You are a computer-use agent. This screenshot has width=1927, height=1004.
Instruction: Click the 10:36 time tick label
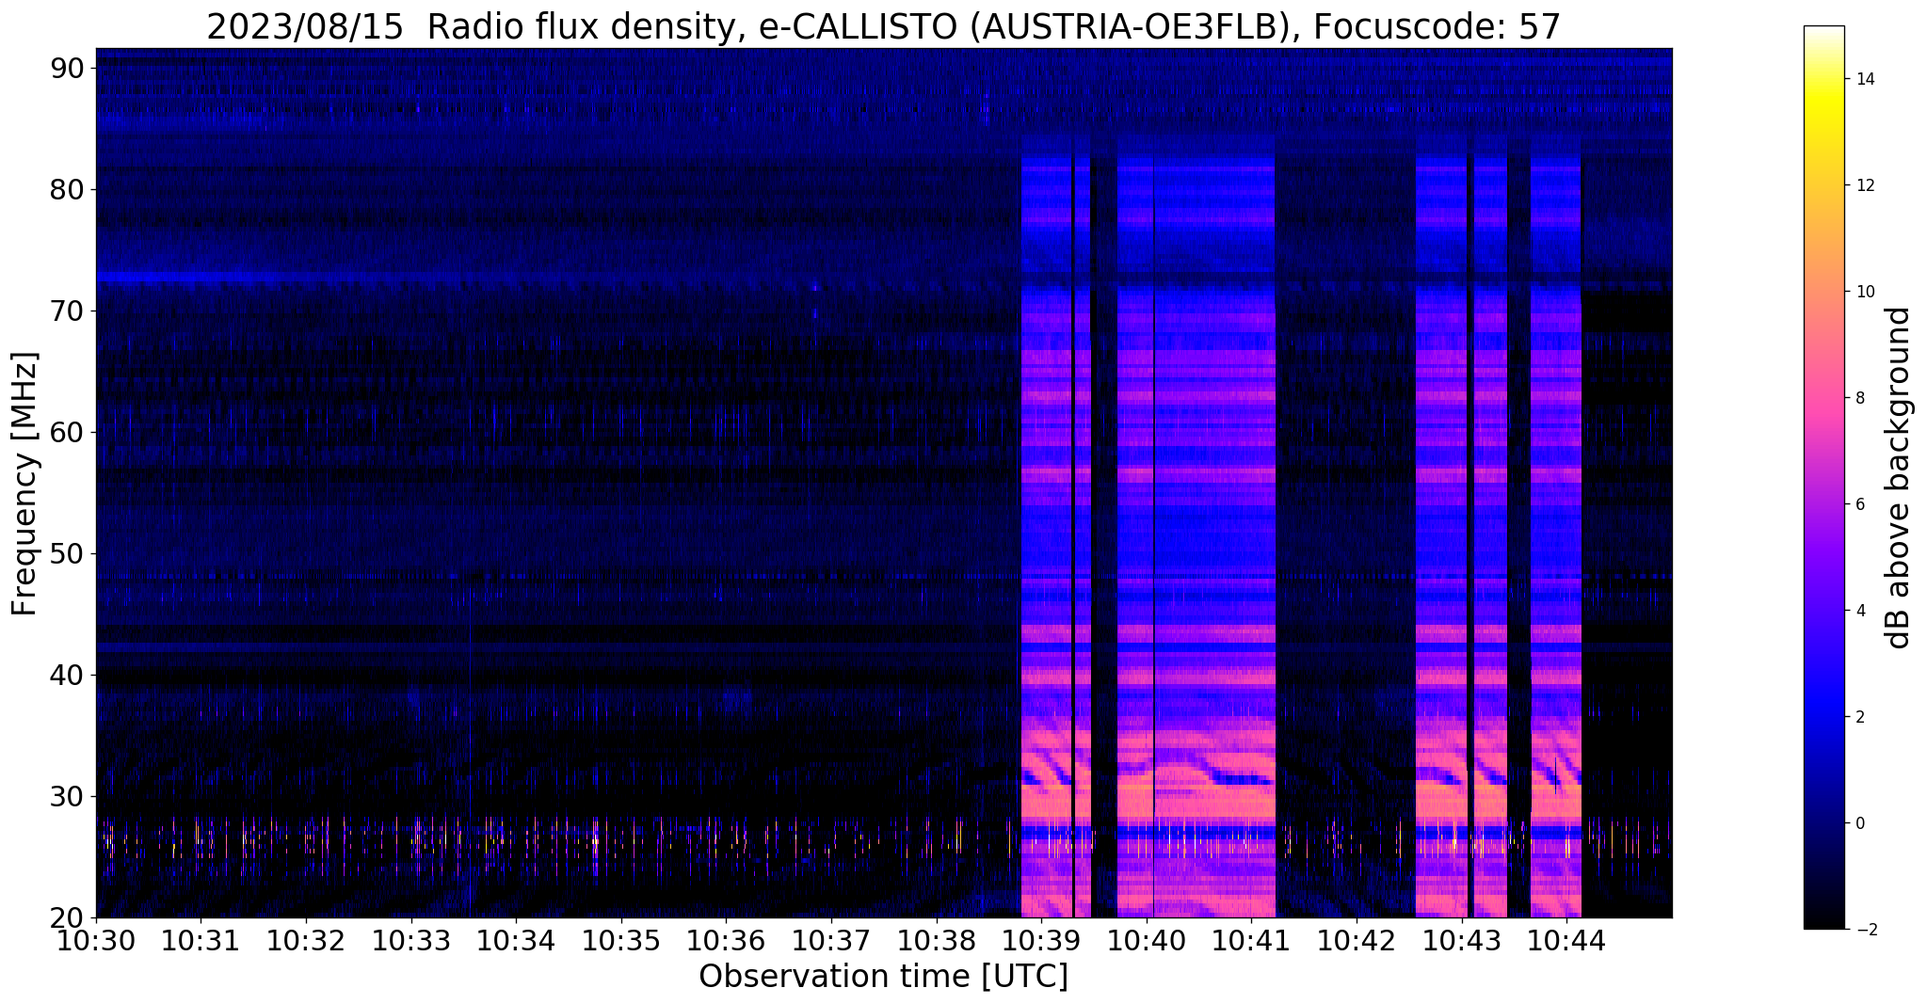point(726,942)
